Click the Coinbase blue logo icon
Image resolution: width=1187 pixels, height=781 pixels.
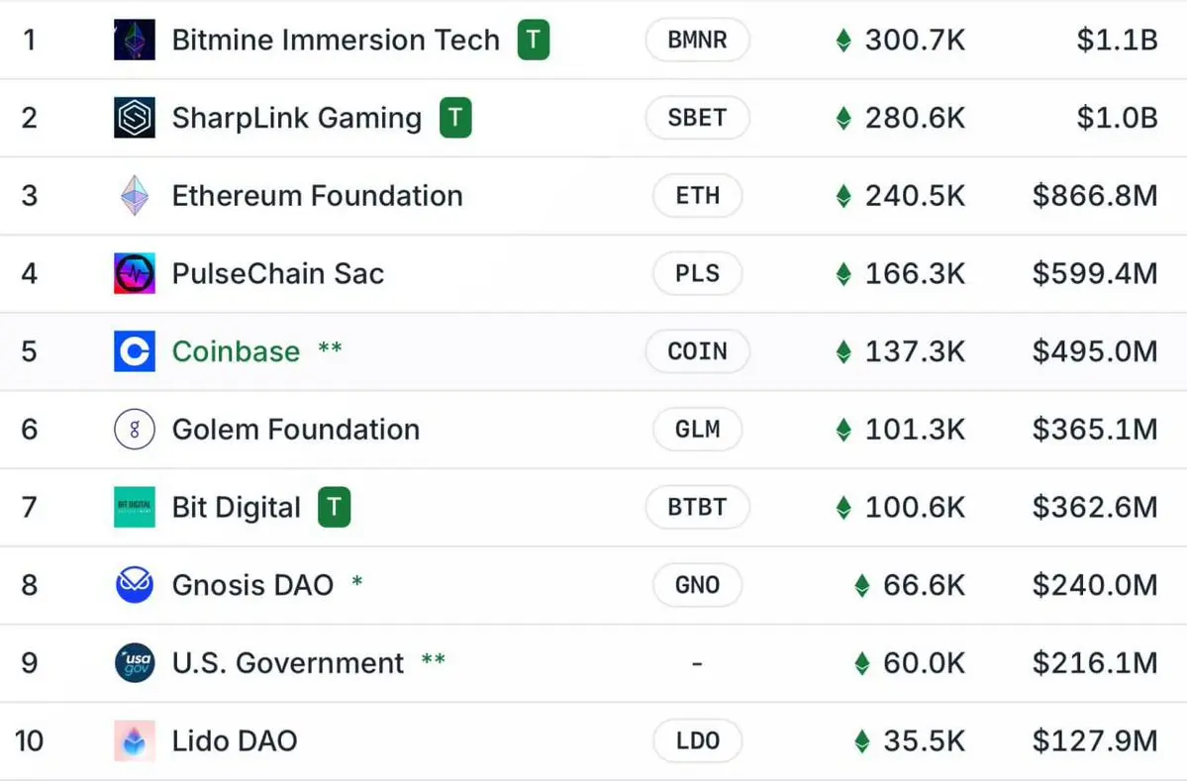coord(134,351)
